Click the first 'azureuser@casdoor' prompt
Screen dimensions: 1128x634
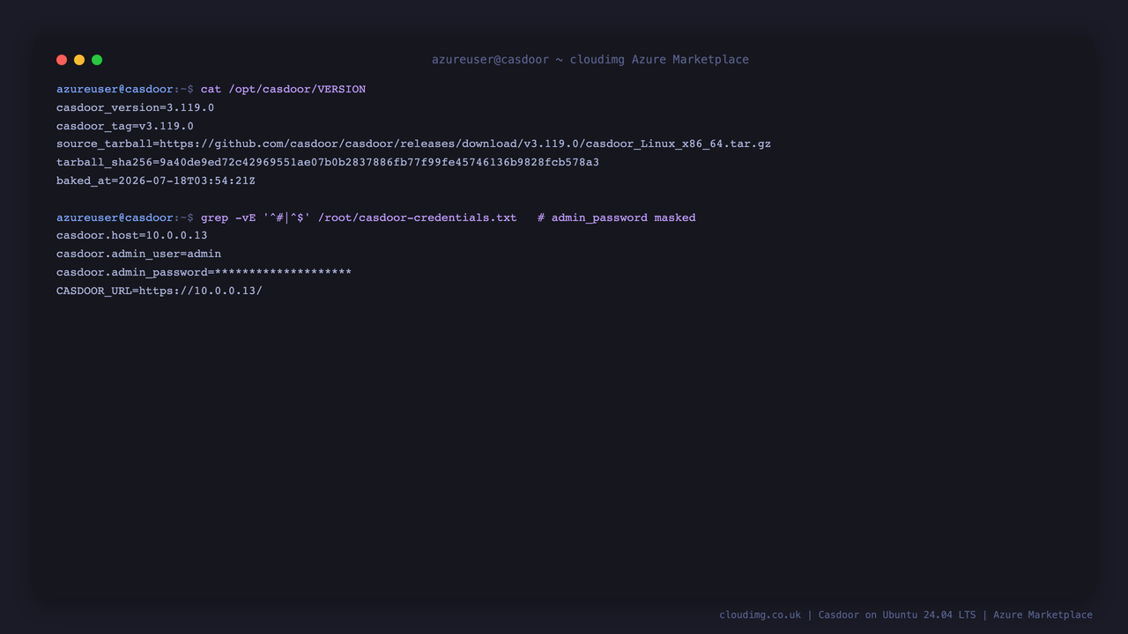tap(115, 89)
